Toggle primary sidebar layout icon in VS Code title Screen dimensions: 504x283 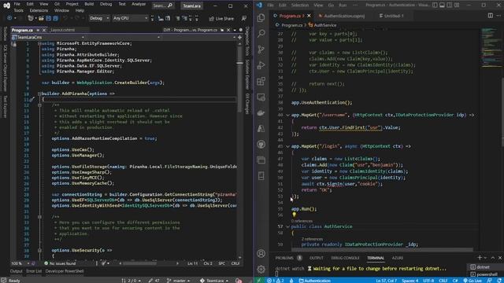coord(435,6)
